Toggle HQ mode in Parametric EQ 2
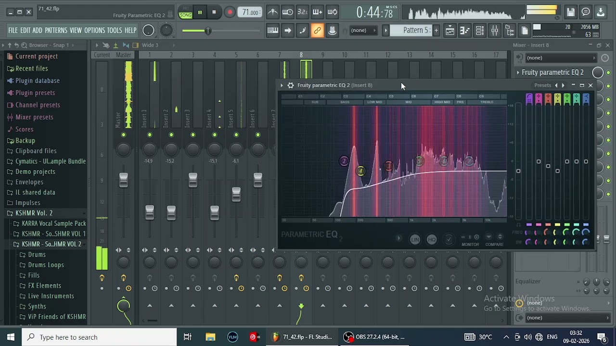The height and width of the screenshot is (346, 616). 432,239
